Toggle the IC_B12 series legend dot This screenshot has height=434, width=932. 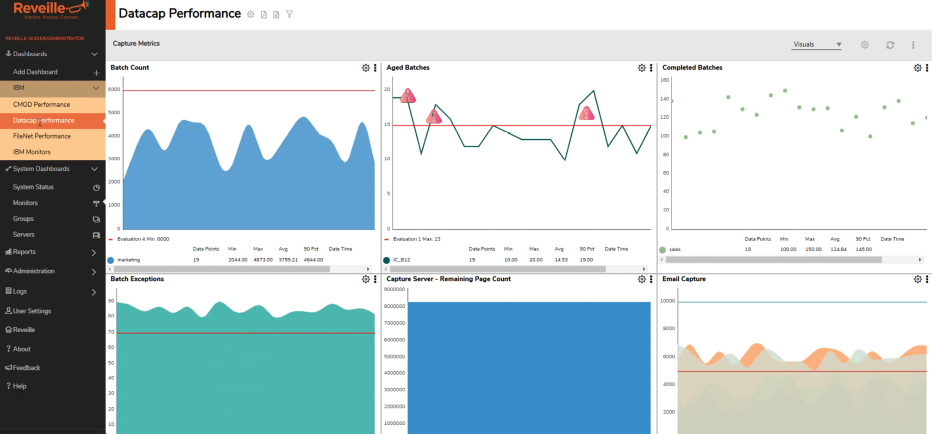click(x=387, y=260)
